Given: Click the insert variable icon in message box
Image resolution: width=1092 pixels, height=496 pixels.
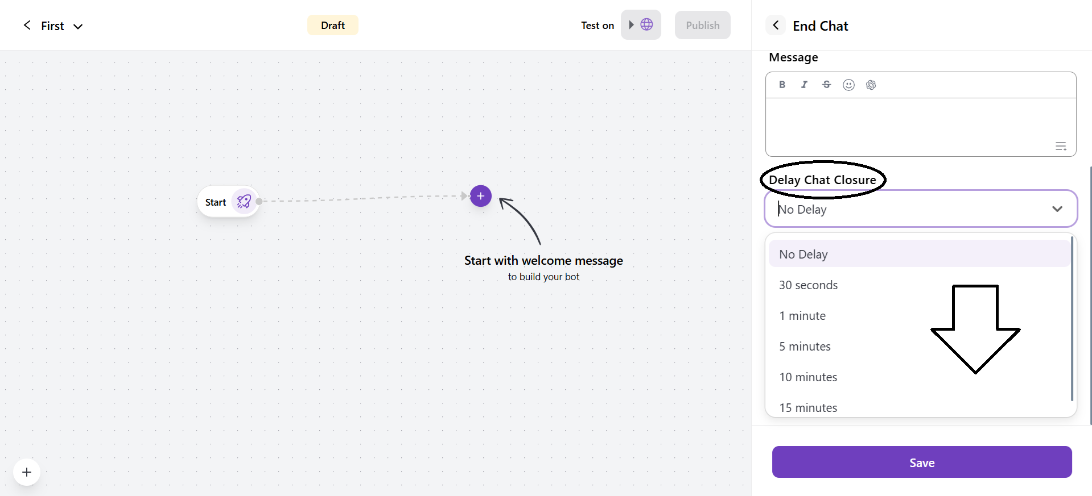Looking at the screenshot, I should pos(1061,147).
